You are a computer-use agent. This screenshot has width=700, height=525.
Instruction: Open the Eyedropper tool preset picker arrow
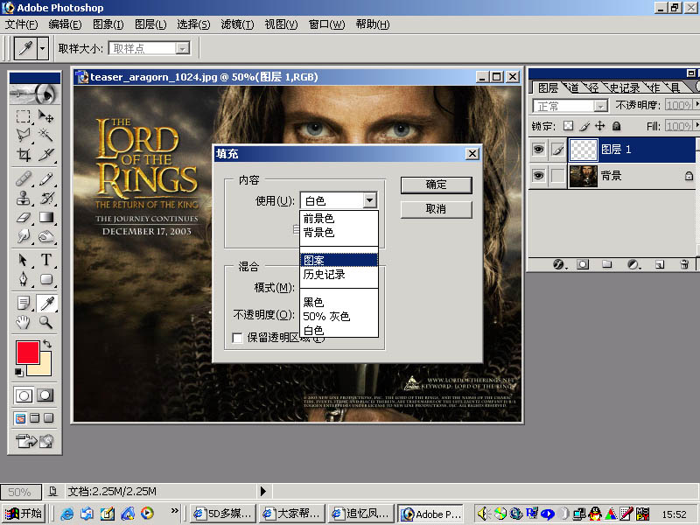[x=43, y=48]
